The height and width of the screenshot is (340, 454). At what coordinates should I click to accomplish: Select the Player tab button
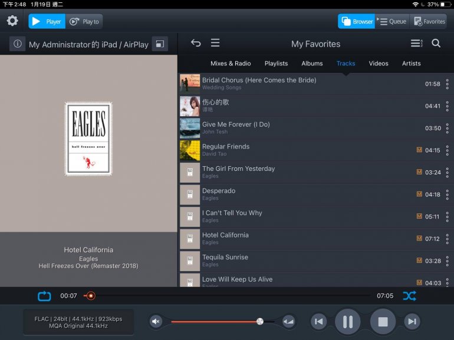click(x=47, y=21)
